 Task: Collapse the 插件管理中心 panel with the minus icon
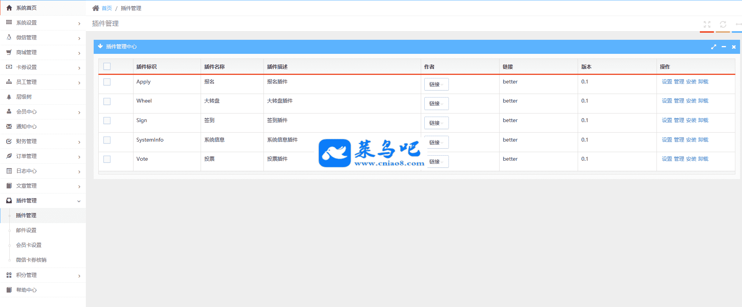724,47
